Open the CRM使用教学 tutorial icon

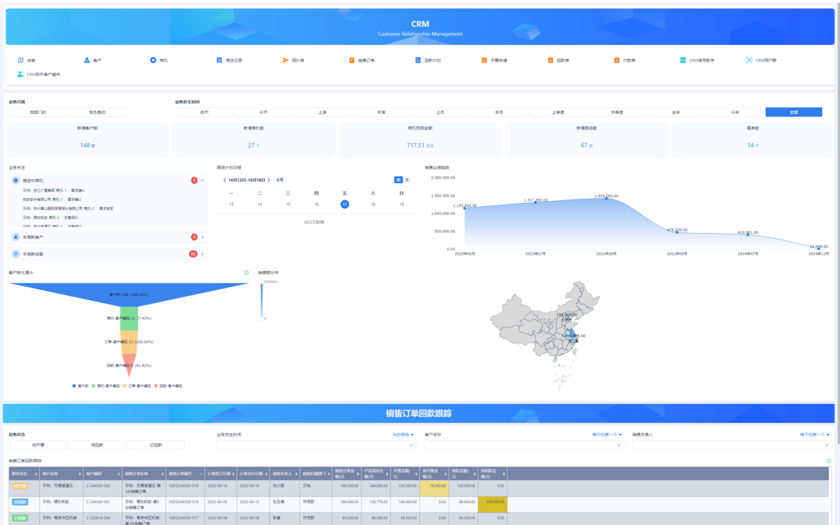(683, 60)
